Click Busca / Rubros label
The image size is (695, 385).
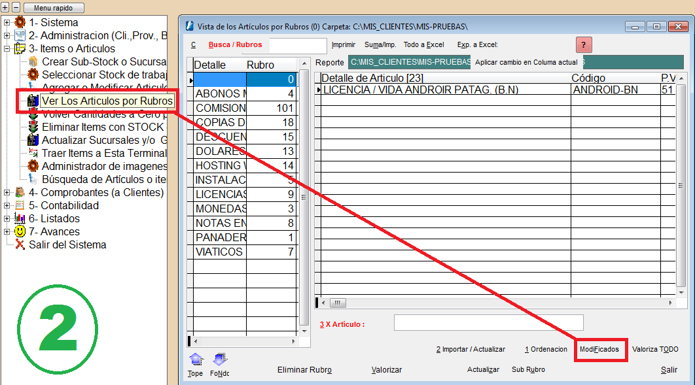pos(236,44)
